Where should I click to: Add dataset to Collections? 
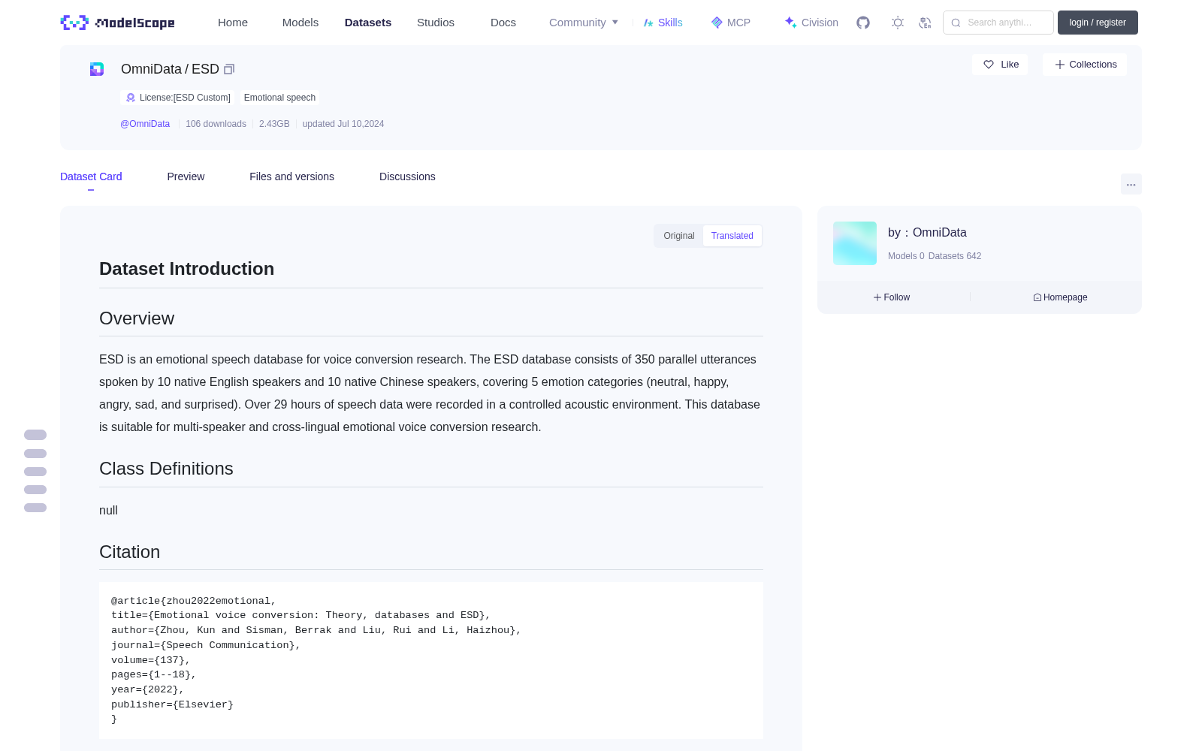[x=1085, y=65]
